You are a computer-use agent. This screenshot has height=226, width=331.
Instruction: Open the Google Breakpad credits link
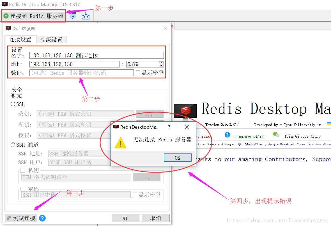[x=281, y=144]
